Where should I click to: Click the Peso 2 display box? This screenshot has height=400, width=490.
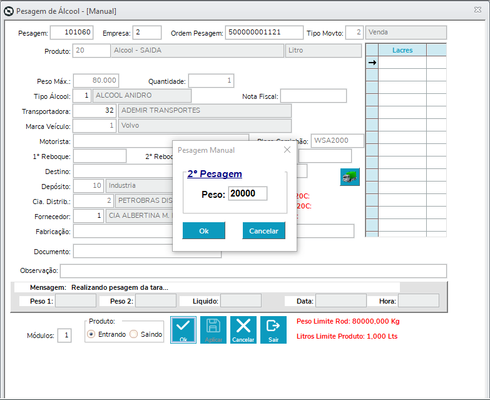click(156, 300)
